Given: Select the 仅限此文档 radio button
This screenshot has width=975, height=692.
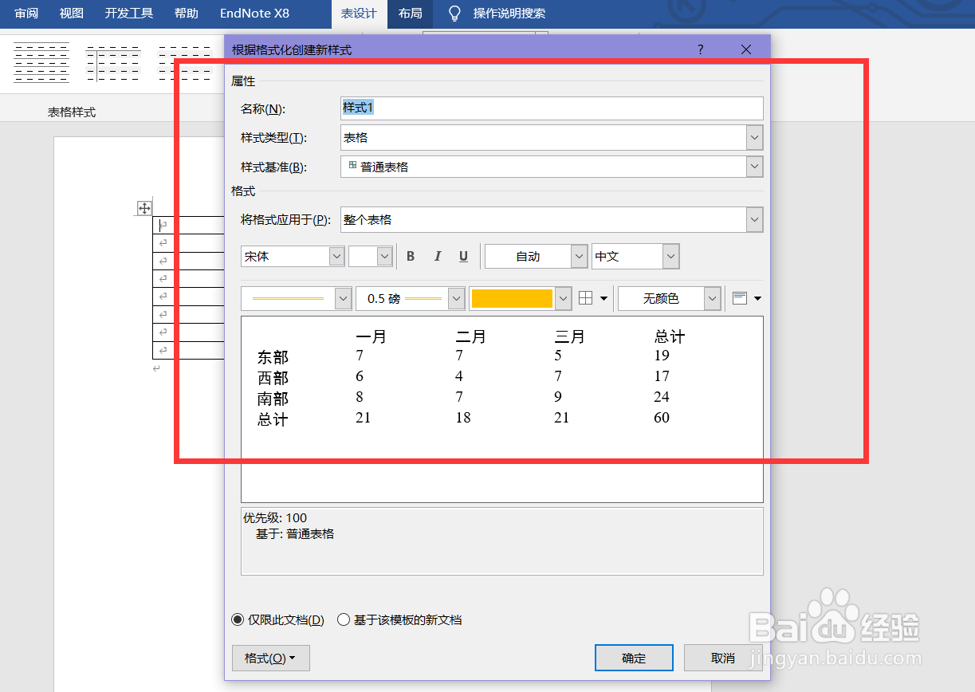Looking at the screenshot, I should coord(238,619).
